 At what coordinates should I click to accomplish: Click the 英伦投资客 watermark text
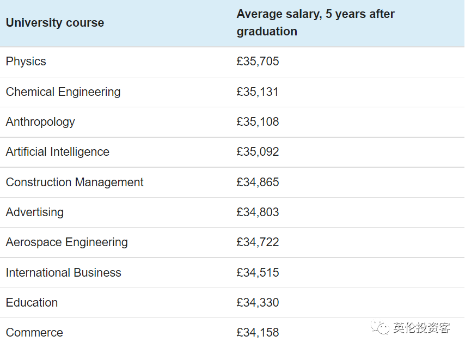coord(422,328)
